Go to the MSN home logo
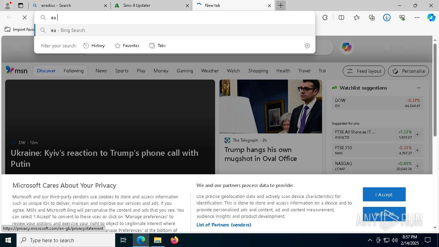439x247 pixels. (x=16, y=71)
